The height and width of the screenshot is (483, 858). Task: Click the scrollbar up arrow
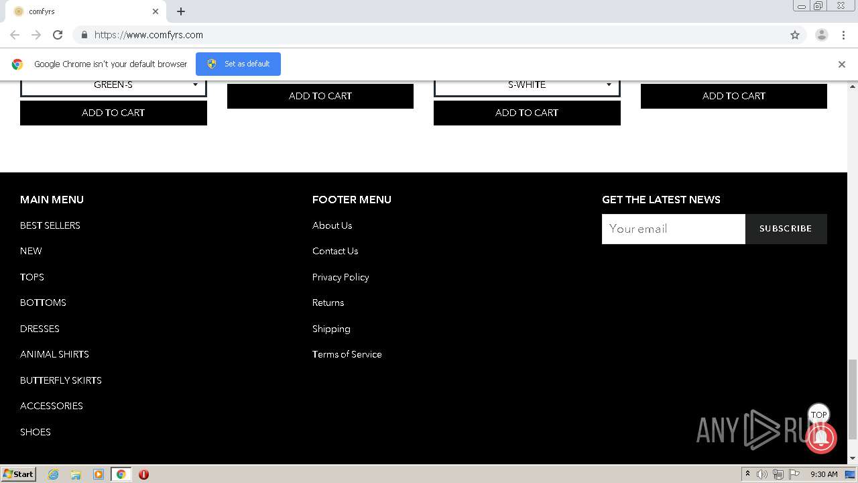coord(853,86)
